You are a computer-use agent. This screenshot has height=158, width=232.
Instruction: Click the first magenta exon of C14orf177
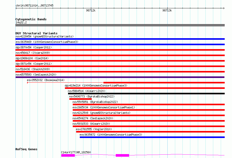pos(68,155)
